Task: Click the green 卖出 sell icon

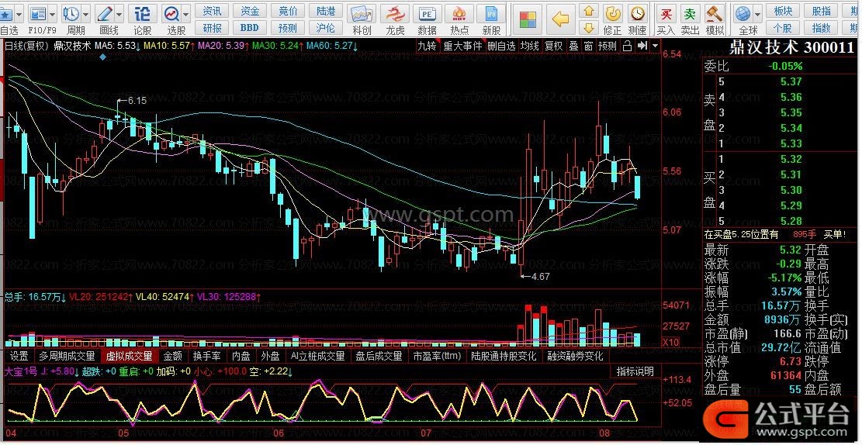Action: (x=690, y=14)
